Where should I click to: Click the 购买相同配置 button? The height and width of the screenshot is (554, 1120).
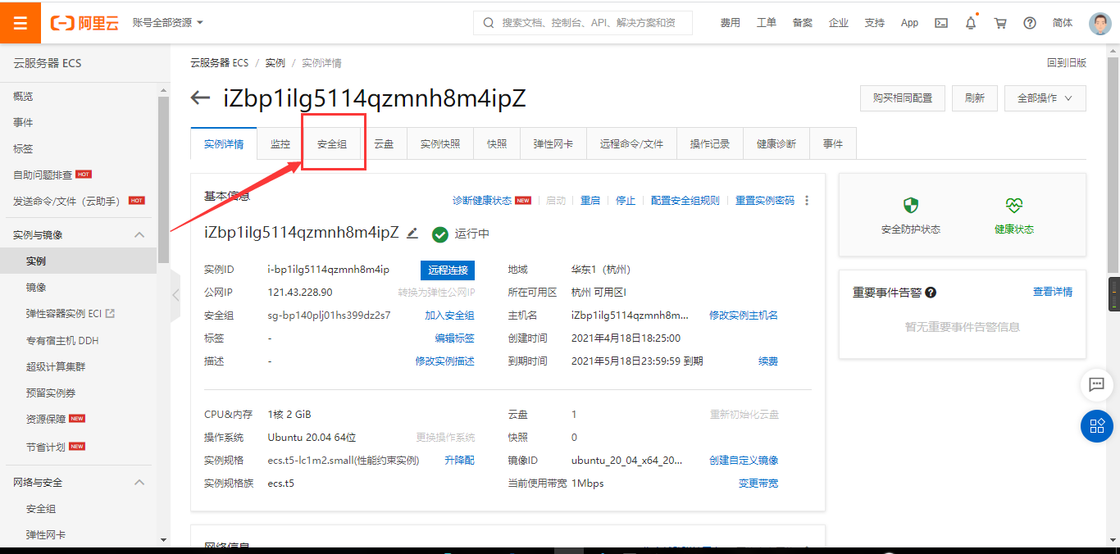coord(903,98)
